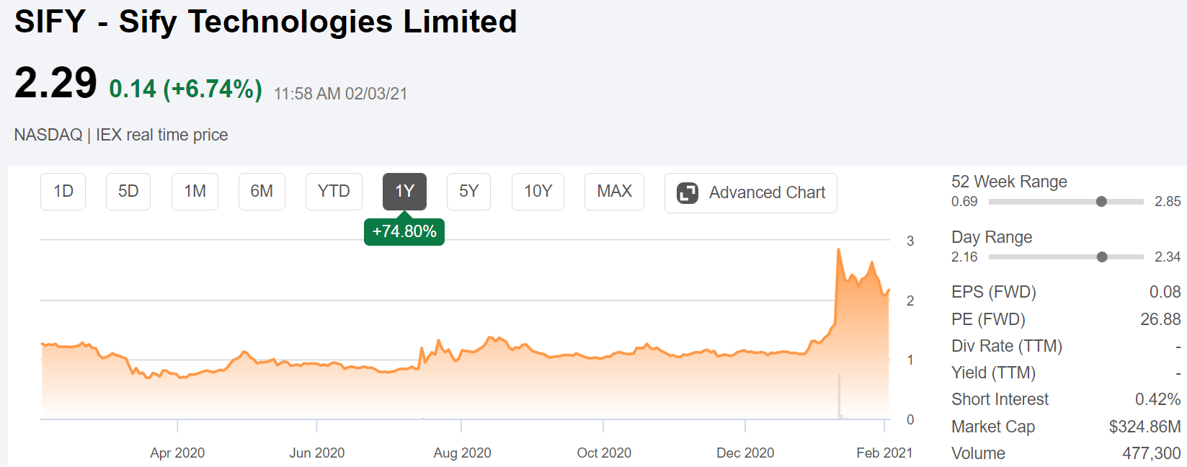Click the PE value 26.88
1187x467 pixels.
click(x=1160, y=319)
